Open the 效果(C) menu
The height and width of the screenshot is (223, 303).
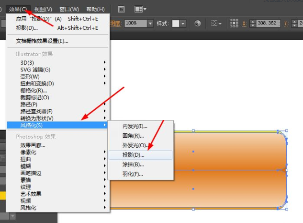click(x=18, y=9)
